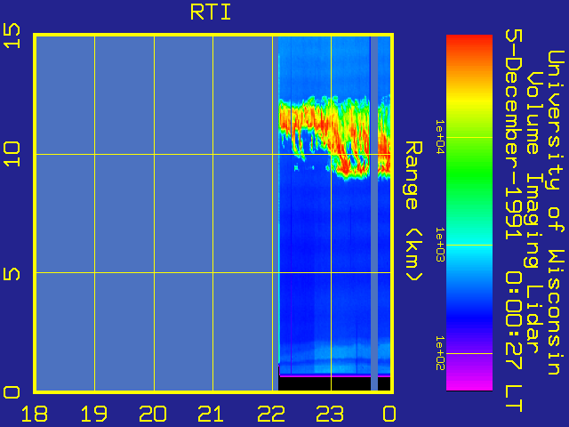Click time axis label 23
Screen dimensions: 569x427
[330, 414]
